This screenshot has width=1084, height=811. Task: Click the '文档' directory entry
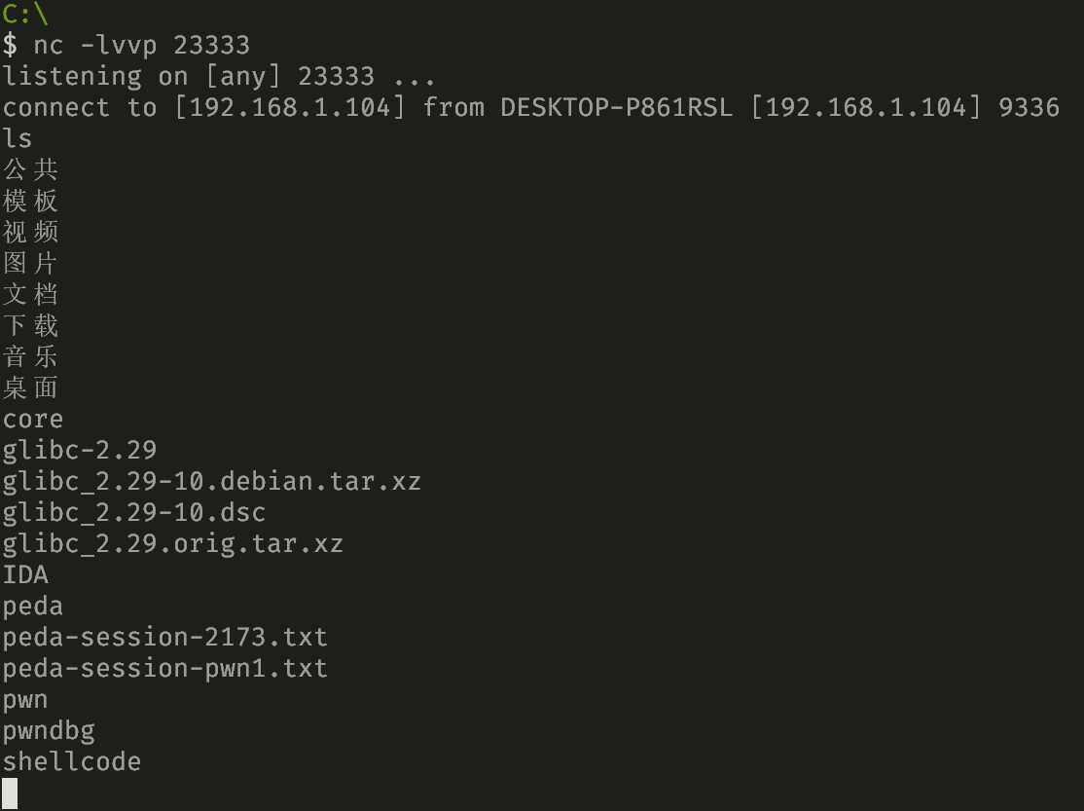click(30, 294)
